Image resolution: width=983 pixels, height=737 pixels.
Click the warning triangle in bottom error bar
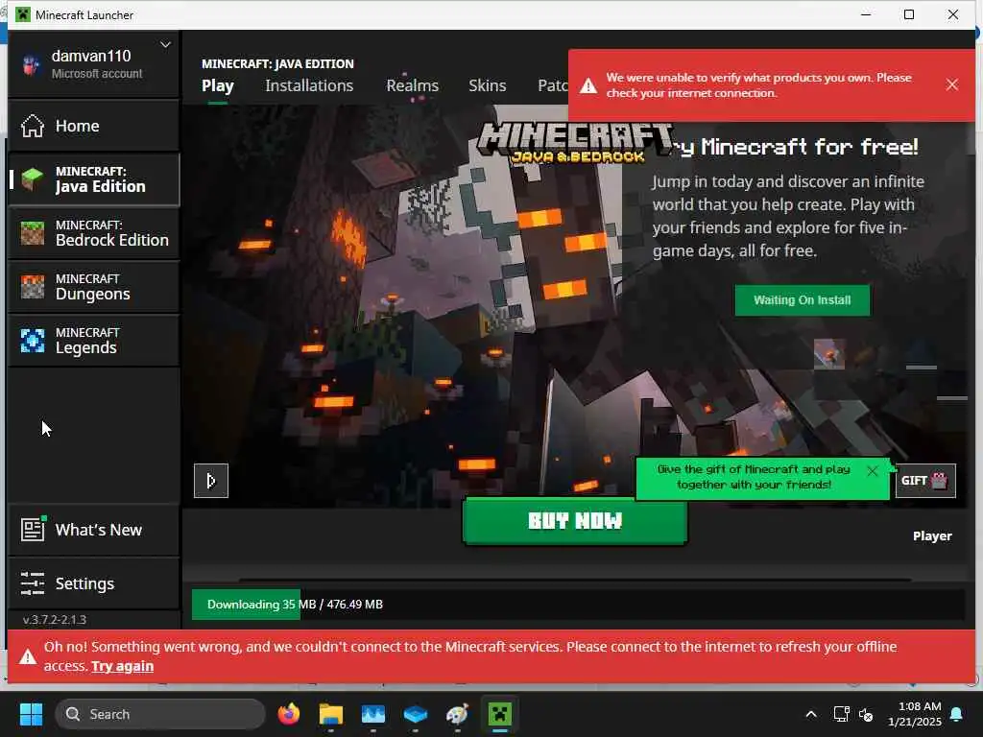(x=28, y=656)
